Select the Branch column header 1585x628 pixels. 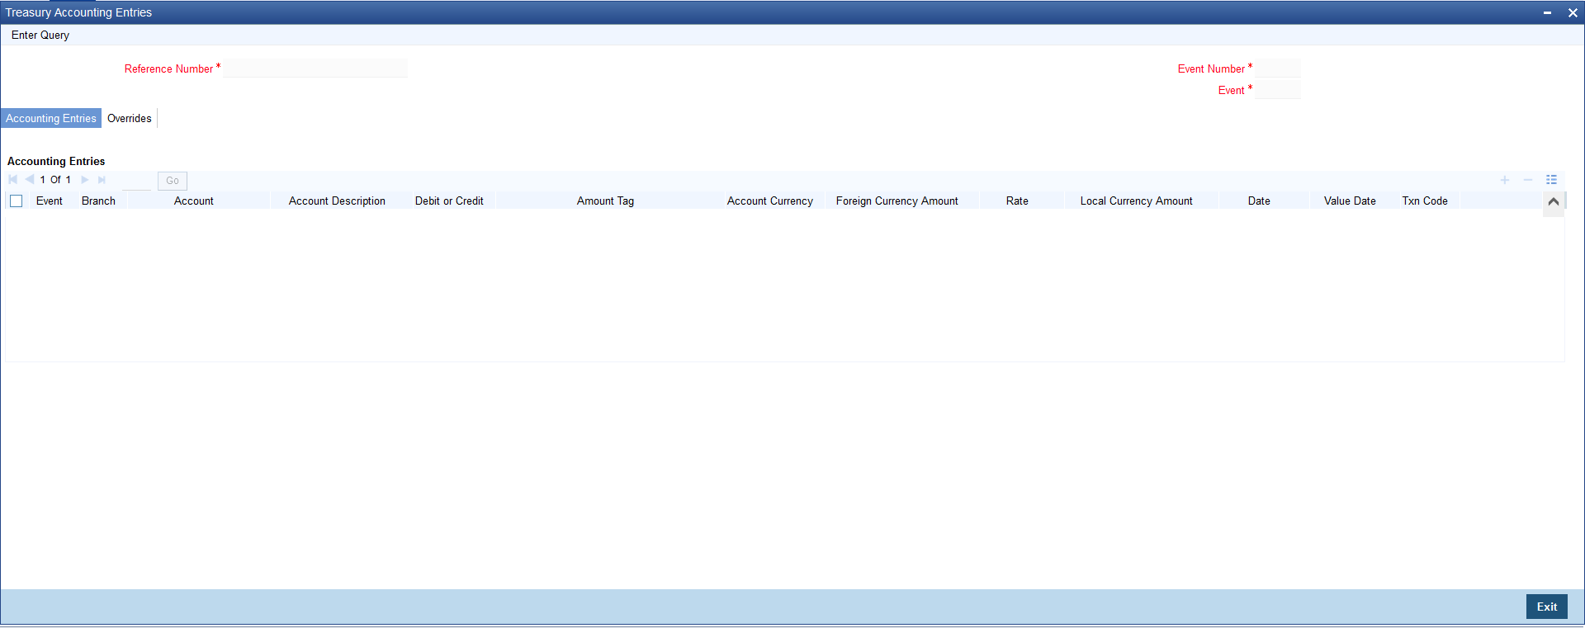[98, 201]
